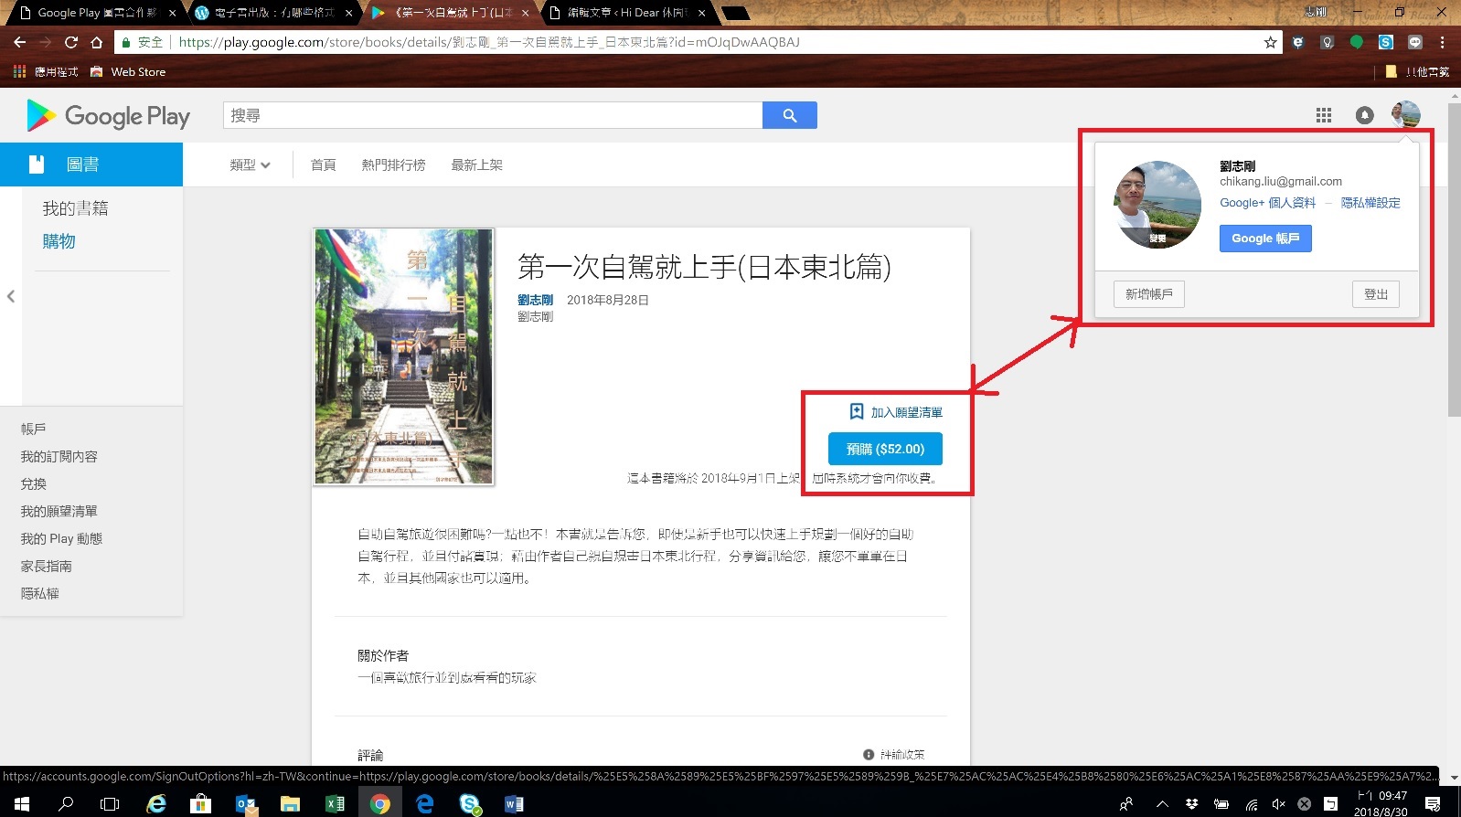Click the browser address bar
This screenshot has width=1461, height=817.
[699, 42]
